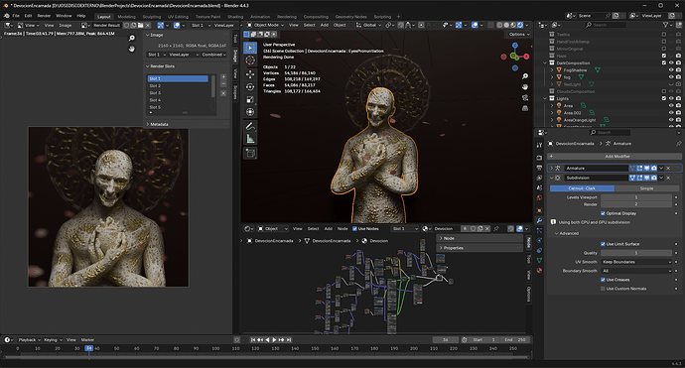Open the viewport Options dropdown
This screenshot has height=368, width=685.
click(518, 34)
